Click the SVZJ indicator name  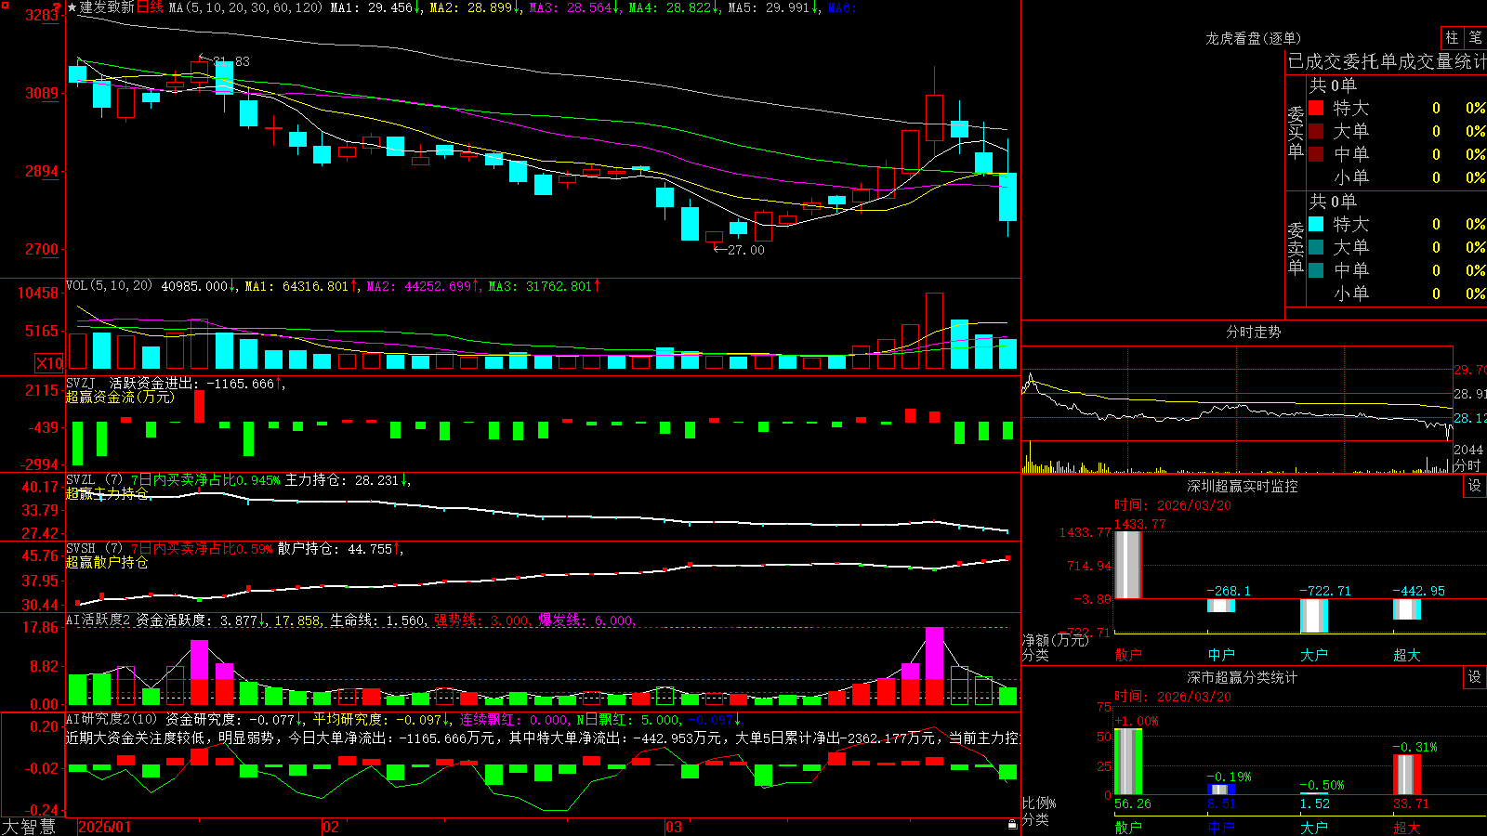point(81,383)
